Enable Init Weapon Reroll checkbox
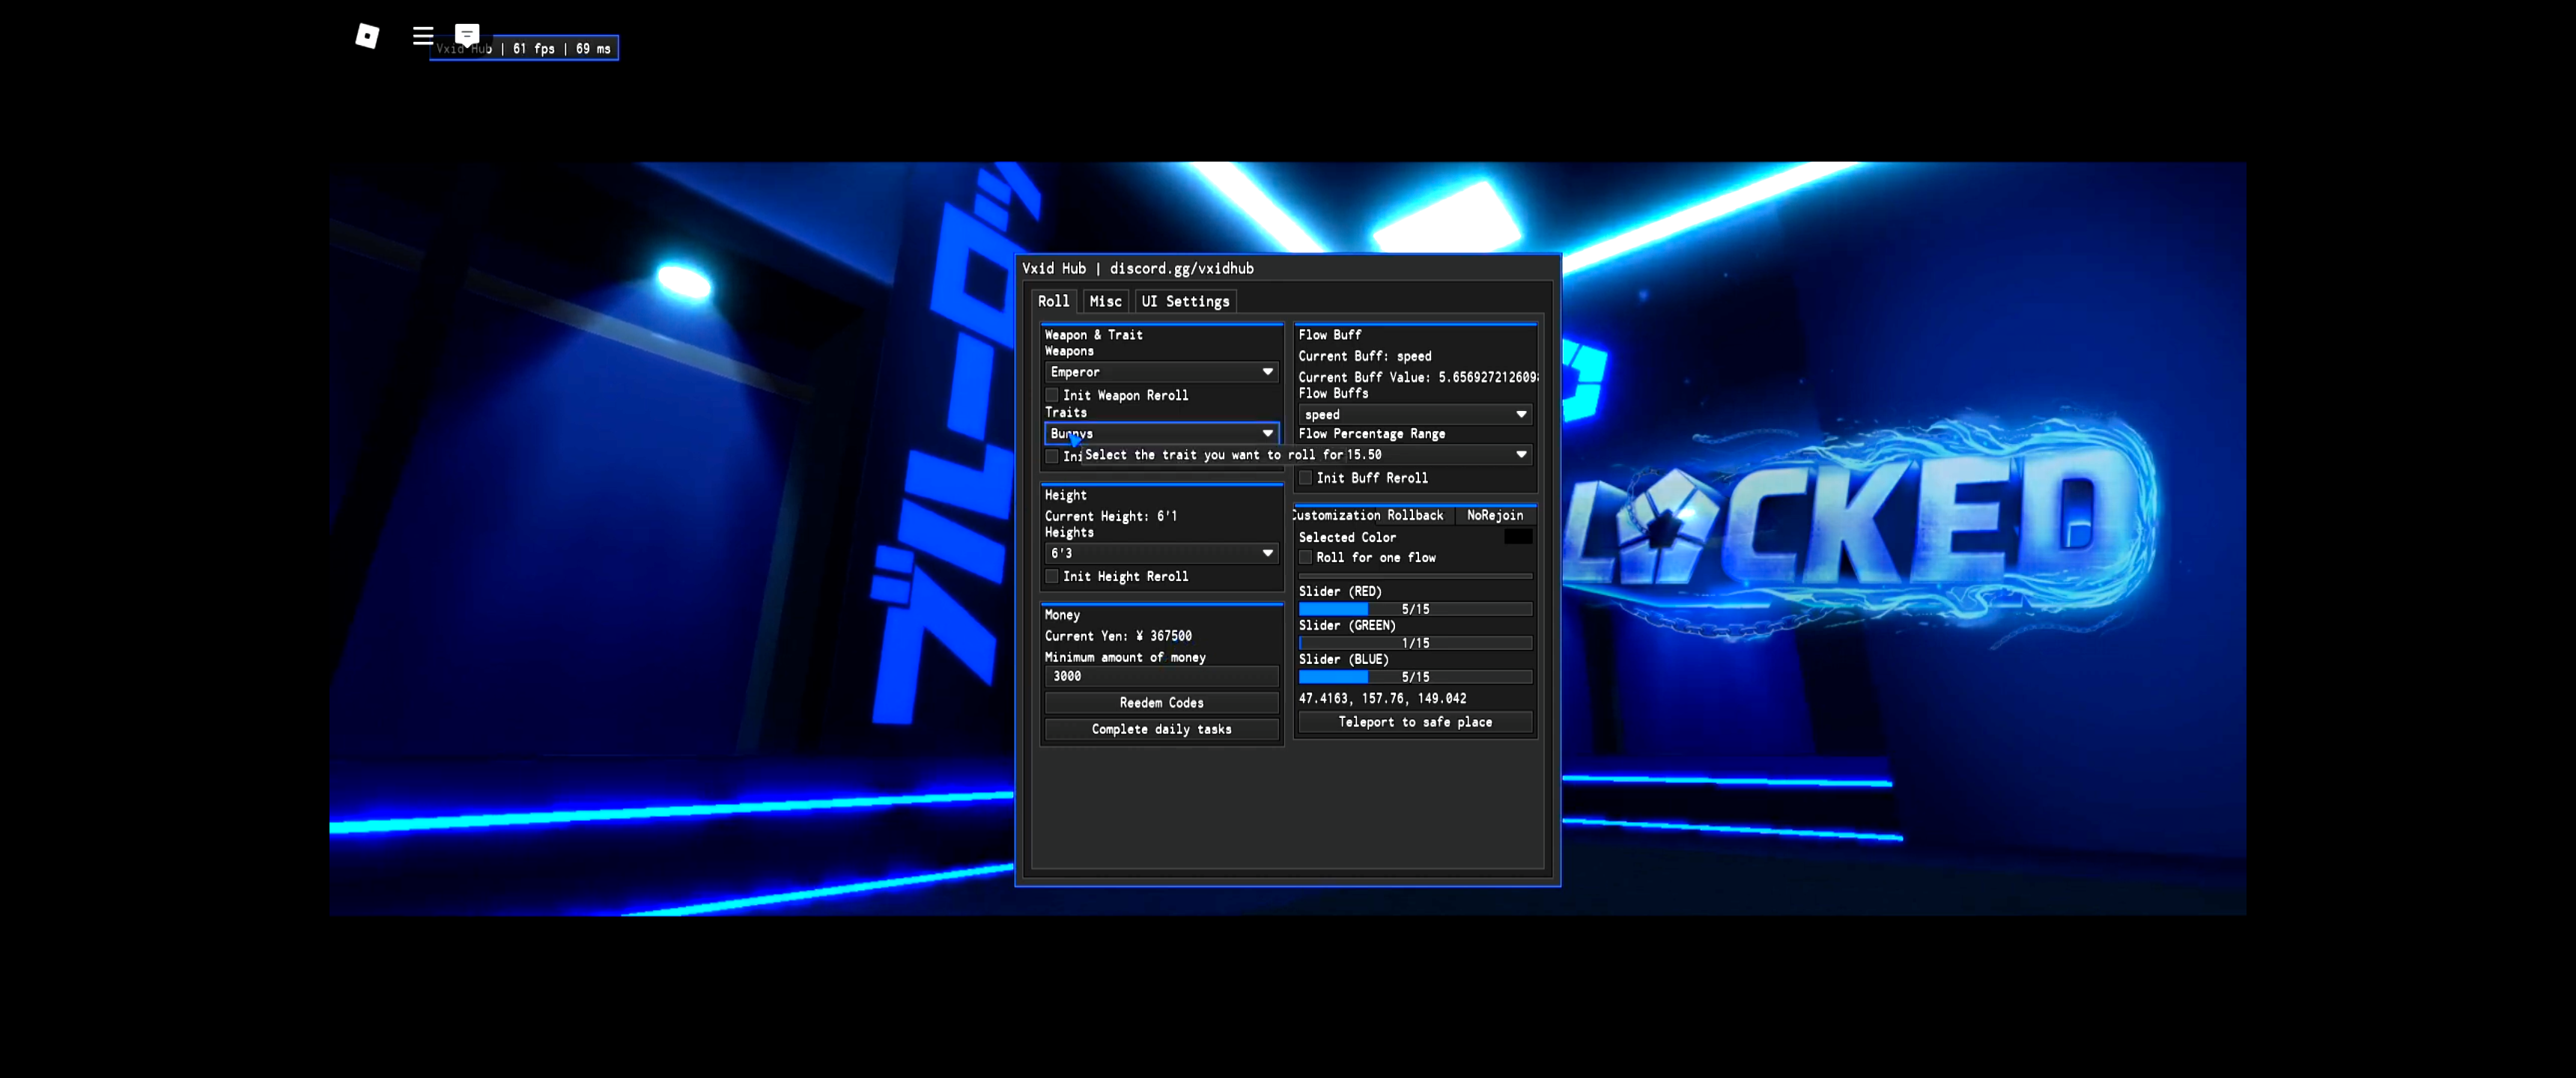 click(1052, 396)
